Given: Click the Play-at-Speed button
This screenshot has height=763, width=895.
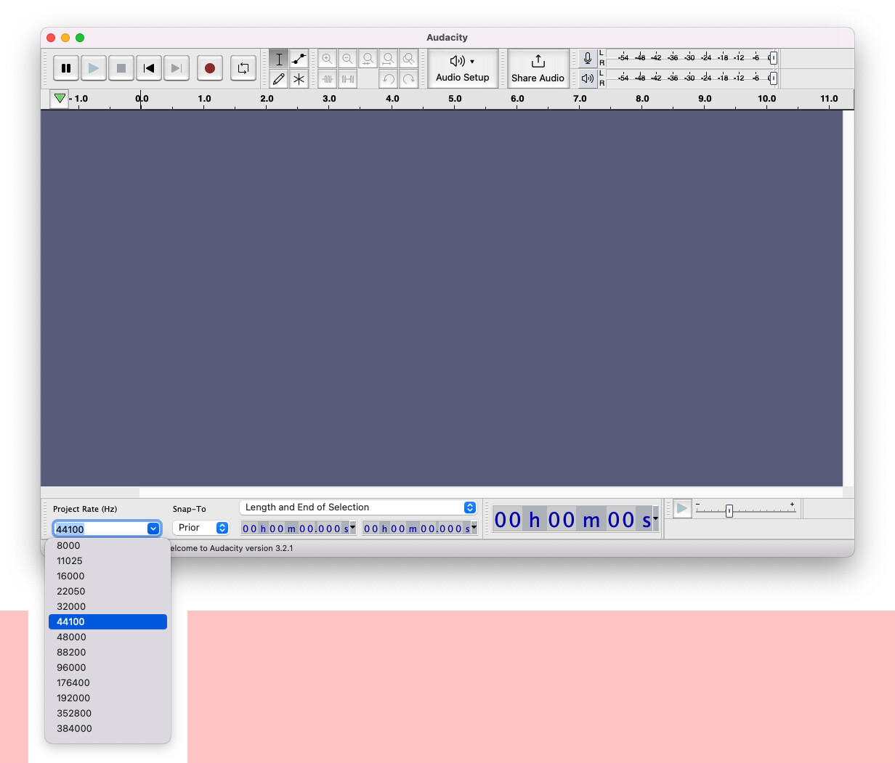Looking at the screenshot, I should coord(682,508).
